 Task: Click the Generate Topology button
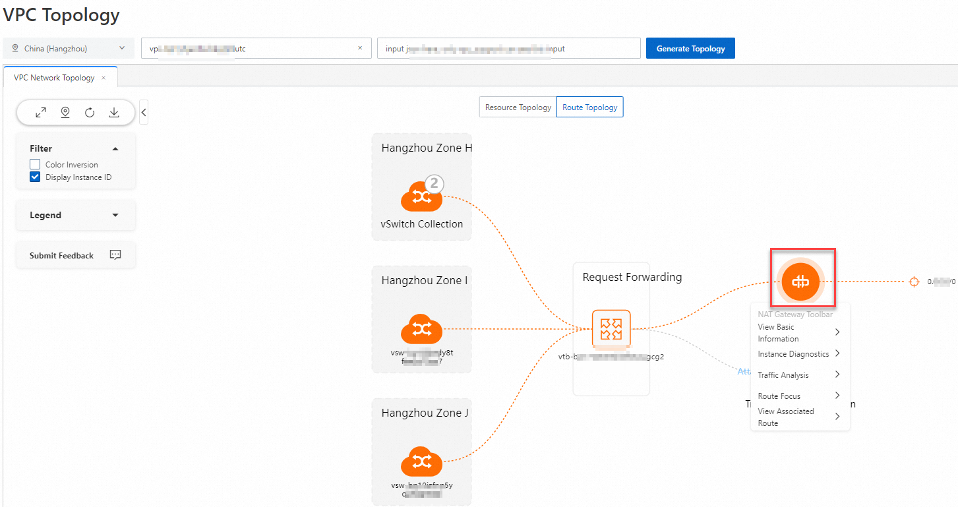690,47
